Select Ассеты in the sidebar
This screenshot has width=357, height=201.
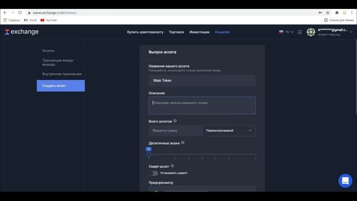tap(49, 51)
